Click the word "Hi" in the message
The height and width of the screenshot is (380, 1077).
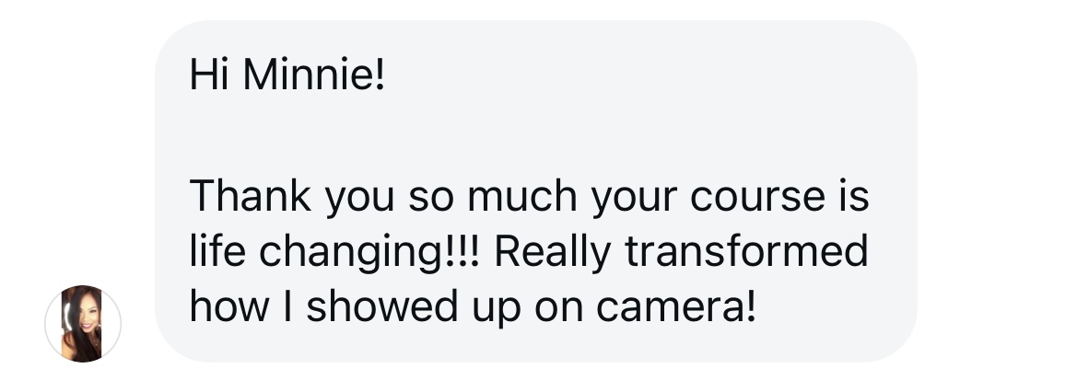(x=205, y=75)
